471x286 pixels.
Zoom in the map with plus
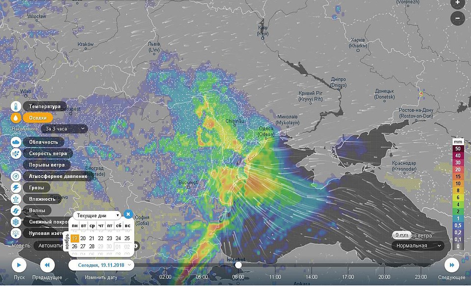click(457, 3)
